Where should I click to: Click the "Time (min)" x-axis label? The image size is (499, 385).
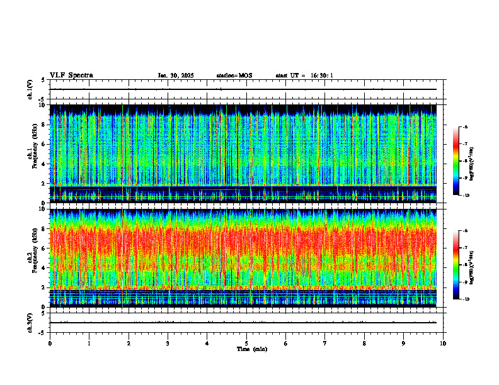252,349
